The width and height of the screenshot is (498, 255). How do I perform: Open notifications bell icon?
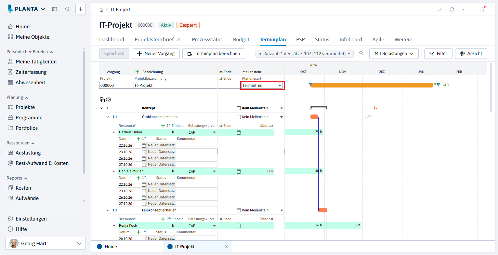(482, 9)
